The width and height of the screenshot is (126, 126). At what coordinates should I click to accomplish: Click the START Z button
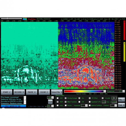(7, 92)
